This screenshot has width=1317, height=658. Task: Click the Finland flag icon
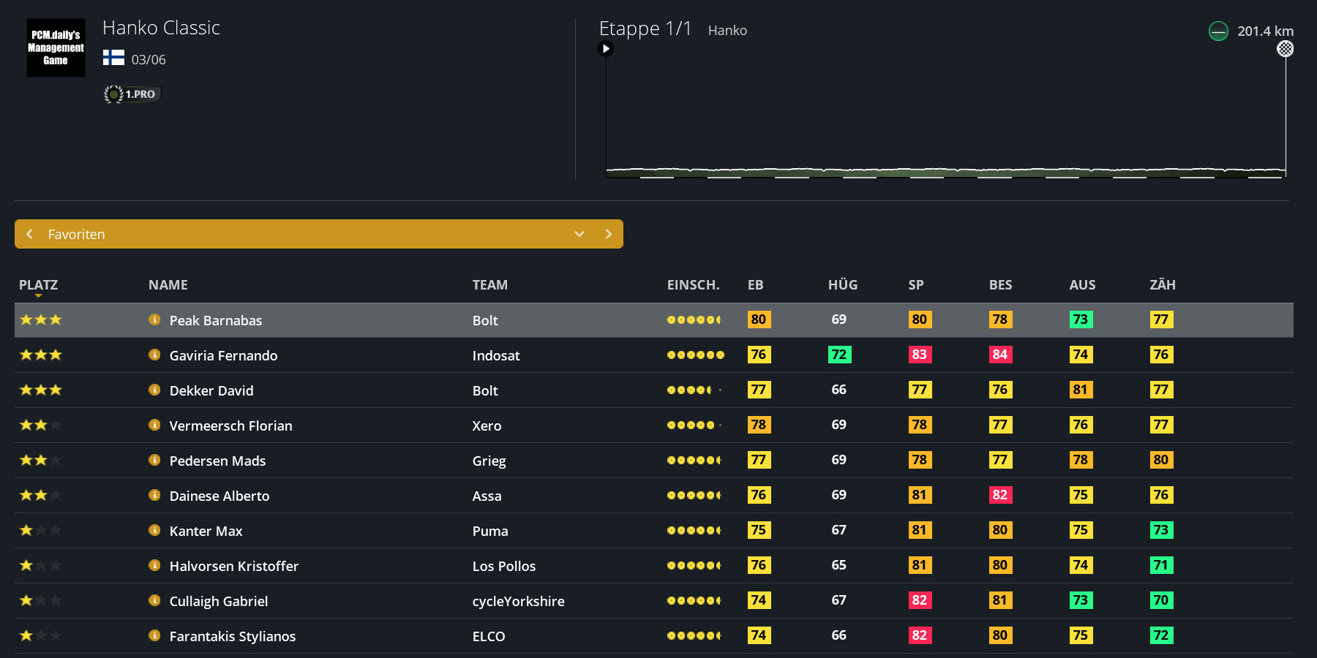point(113,58)
